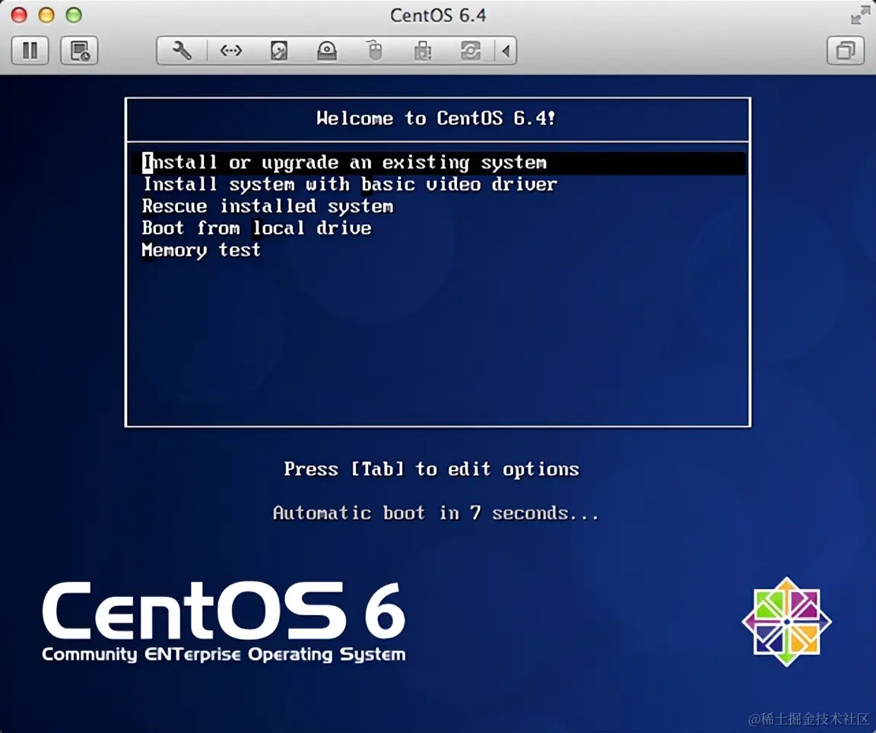876x733 pixels.
Task: Click the CentOS 6 logo text
Action: pyautogui.click(x=224, y=611)
